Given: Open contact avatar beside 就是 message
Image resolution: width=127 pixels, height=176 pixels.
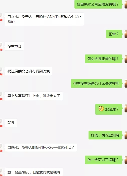Looking at the screenshot, I should point(1,123).
